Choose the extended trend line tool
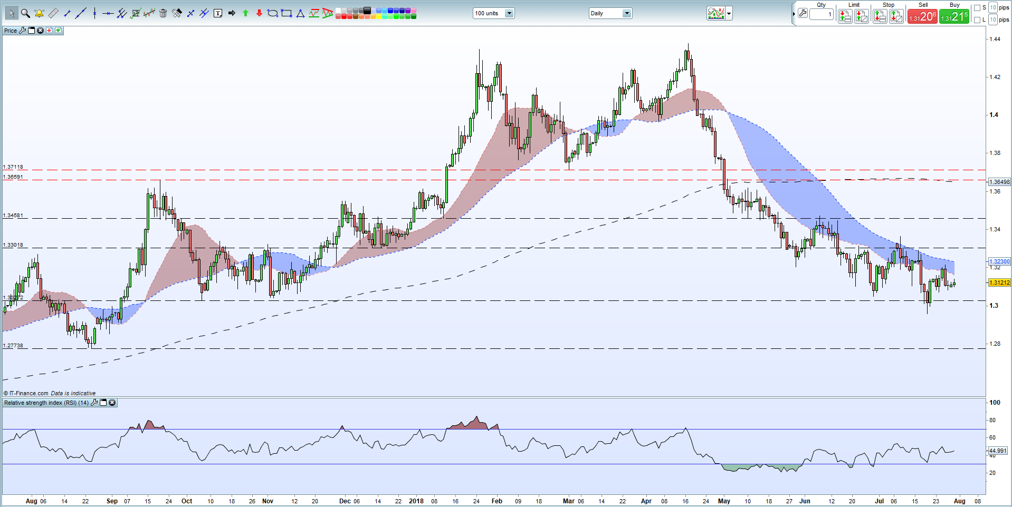Screen dimensions: 1012x507 81,13
